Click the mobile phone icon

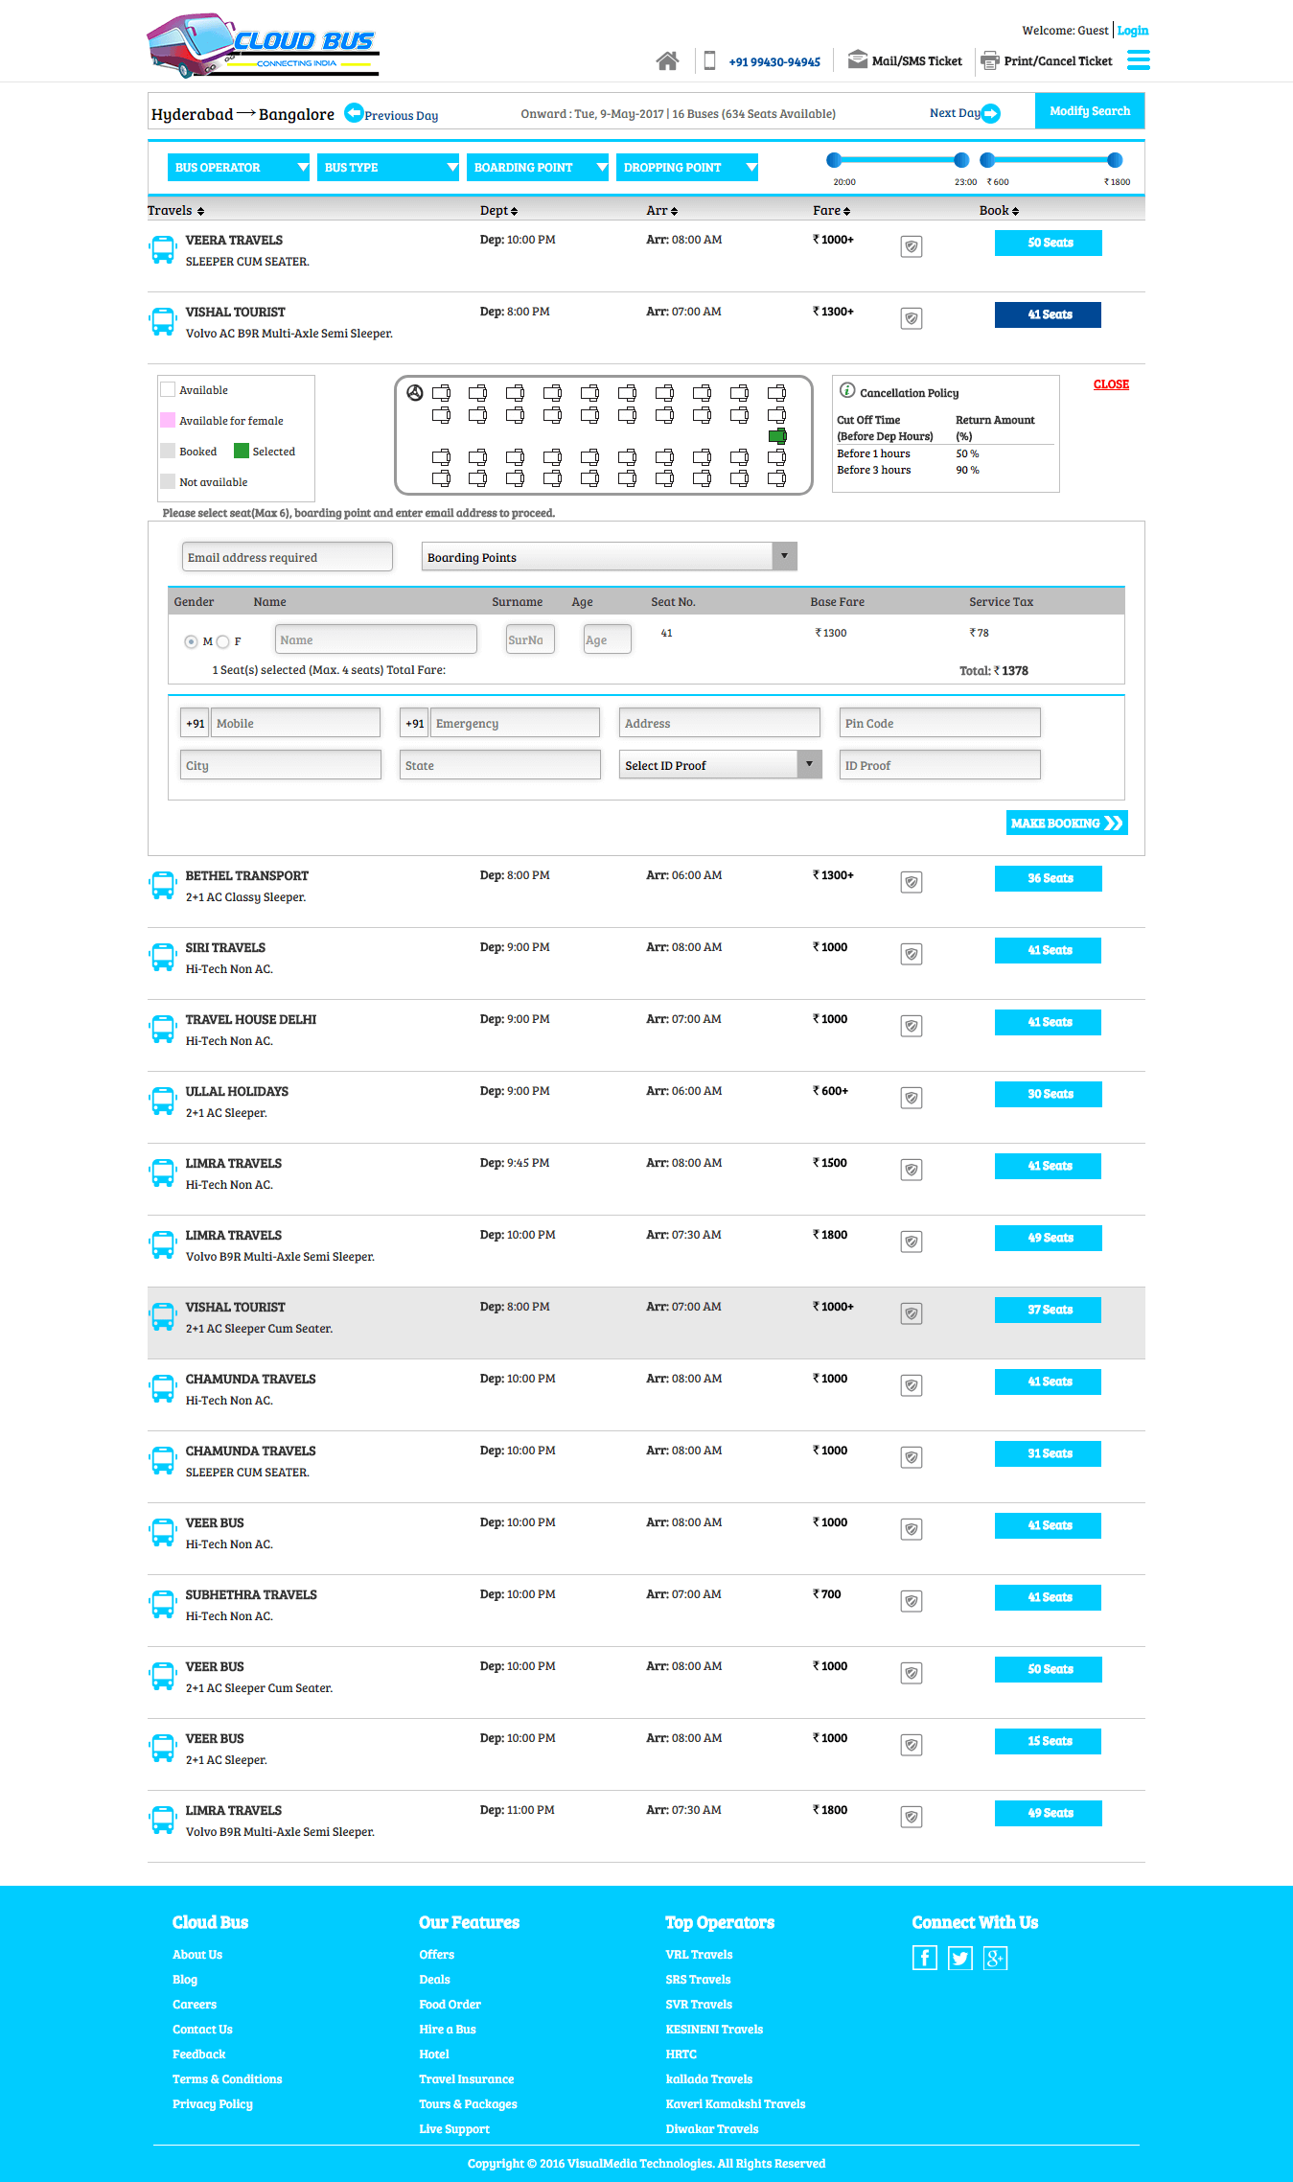click(x=709, y=60)
